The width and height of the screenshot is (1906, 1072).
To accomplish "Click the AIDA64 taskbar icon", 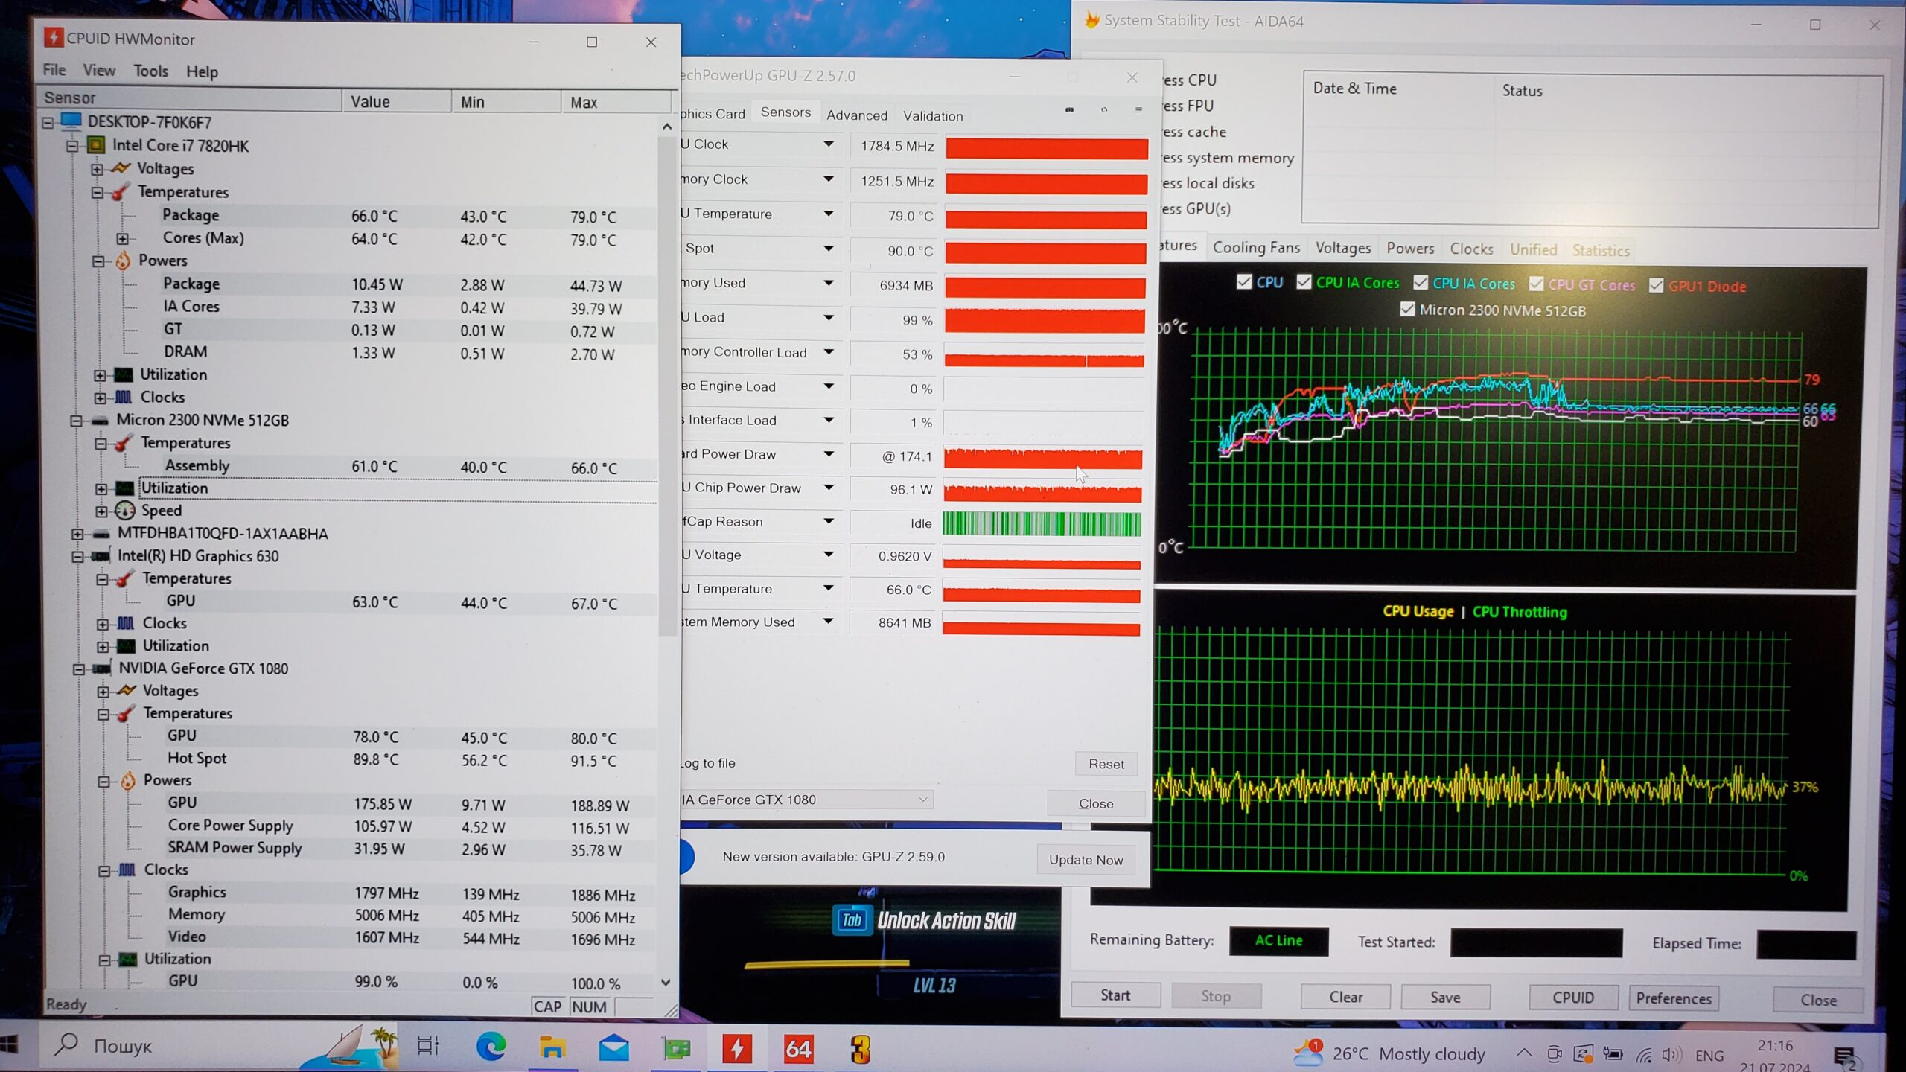I will click(x=797, y=1049).
